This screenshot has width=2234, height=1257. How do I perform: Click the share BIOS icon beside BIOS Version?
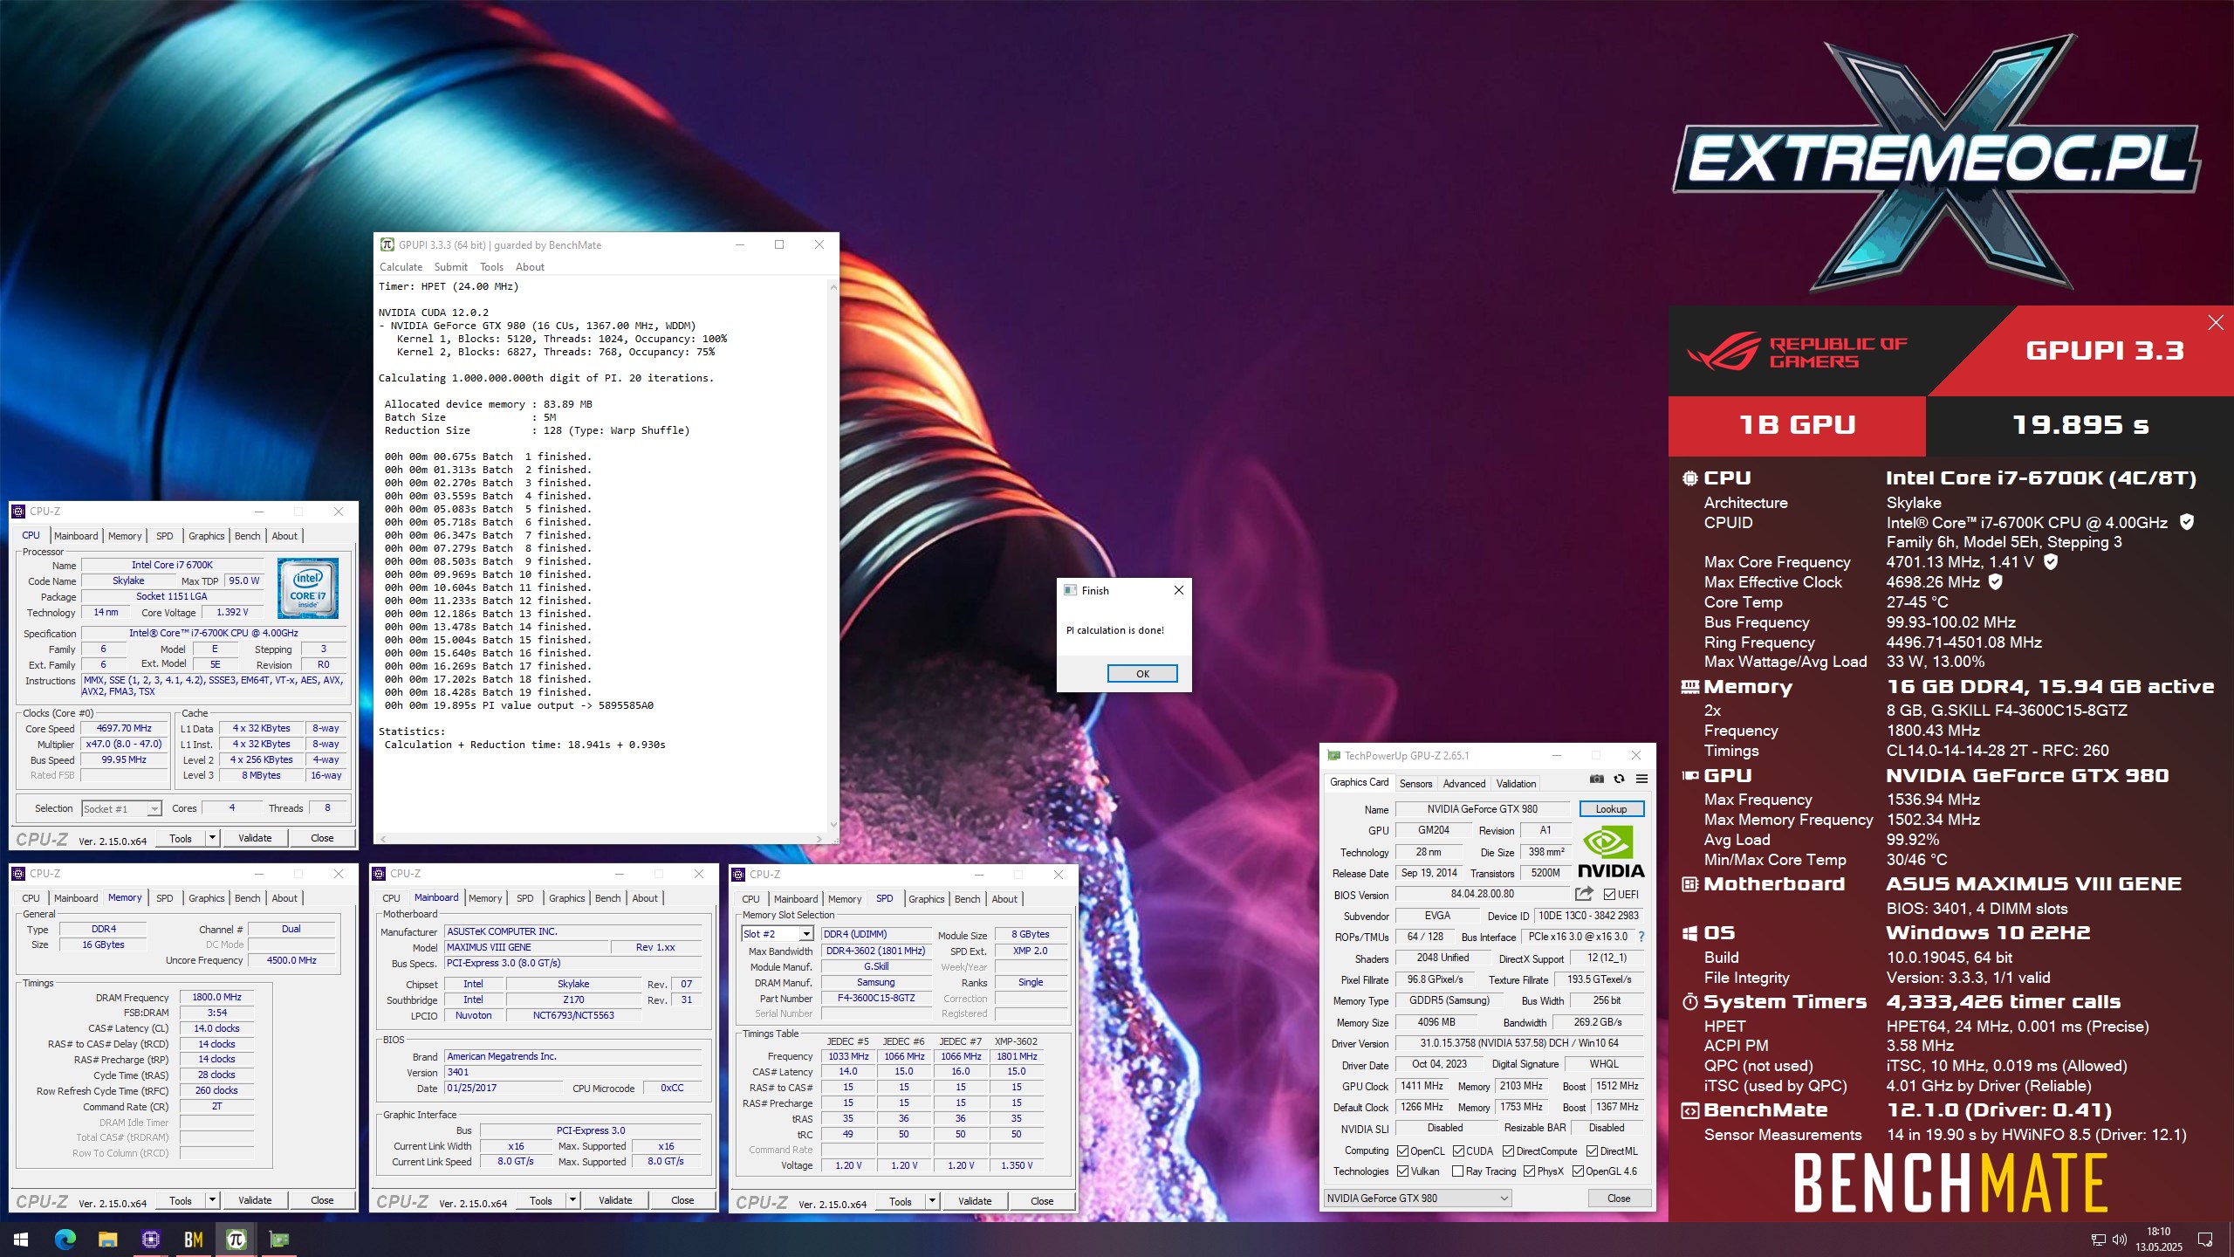(x=1584, y=894)
